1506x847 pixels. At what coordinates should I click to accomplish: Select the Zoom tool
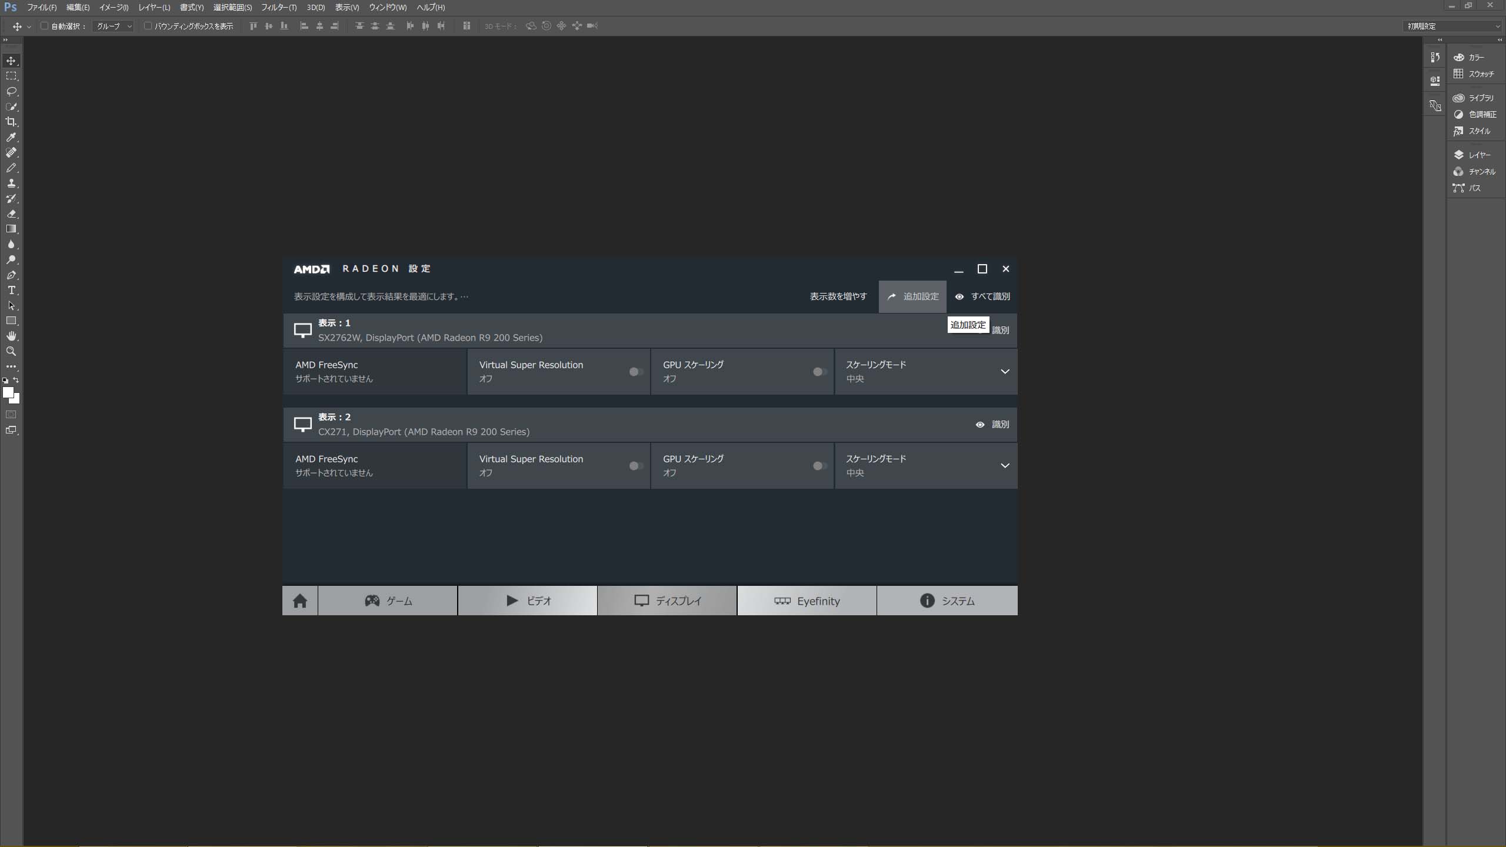(11, 351)
